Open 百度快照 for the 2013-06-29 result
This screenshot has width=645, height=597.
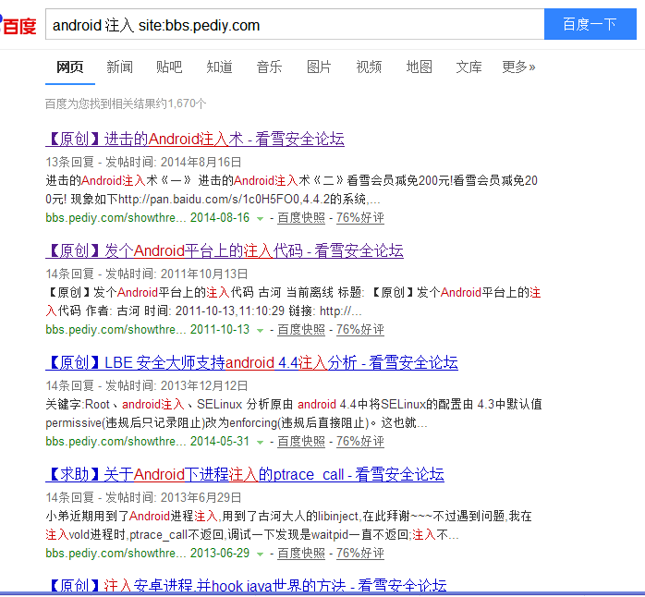301,554
